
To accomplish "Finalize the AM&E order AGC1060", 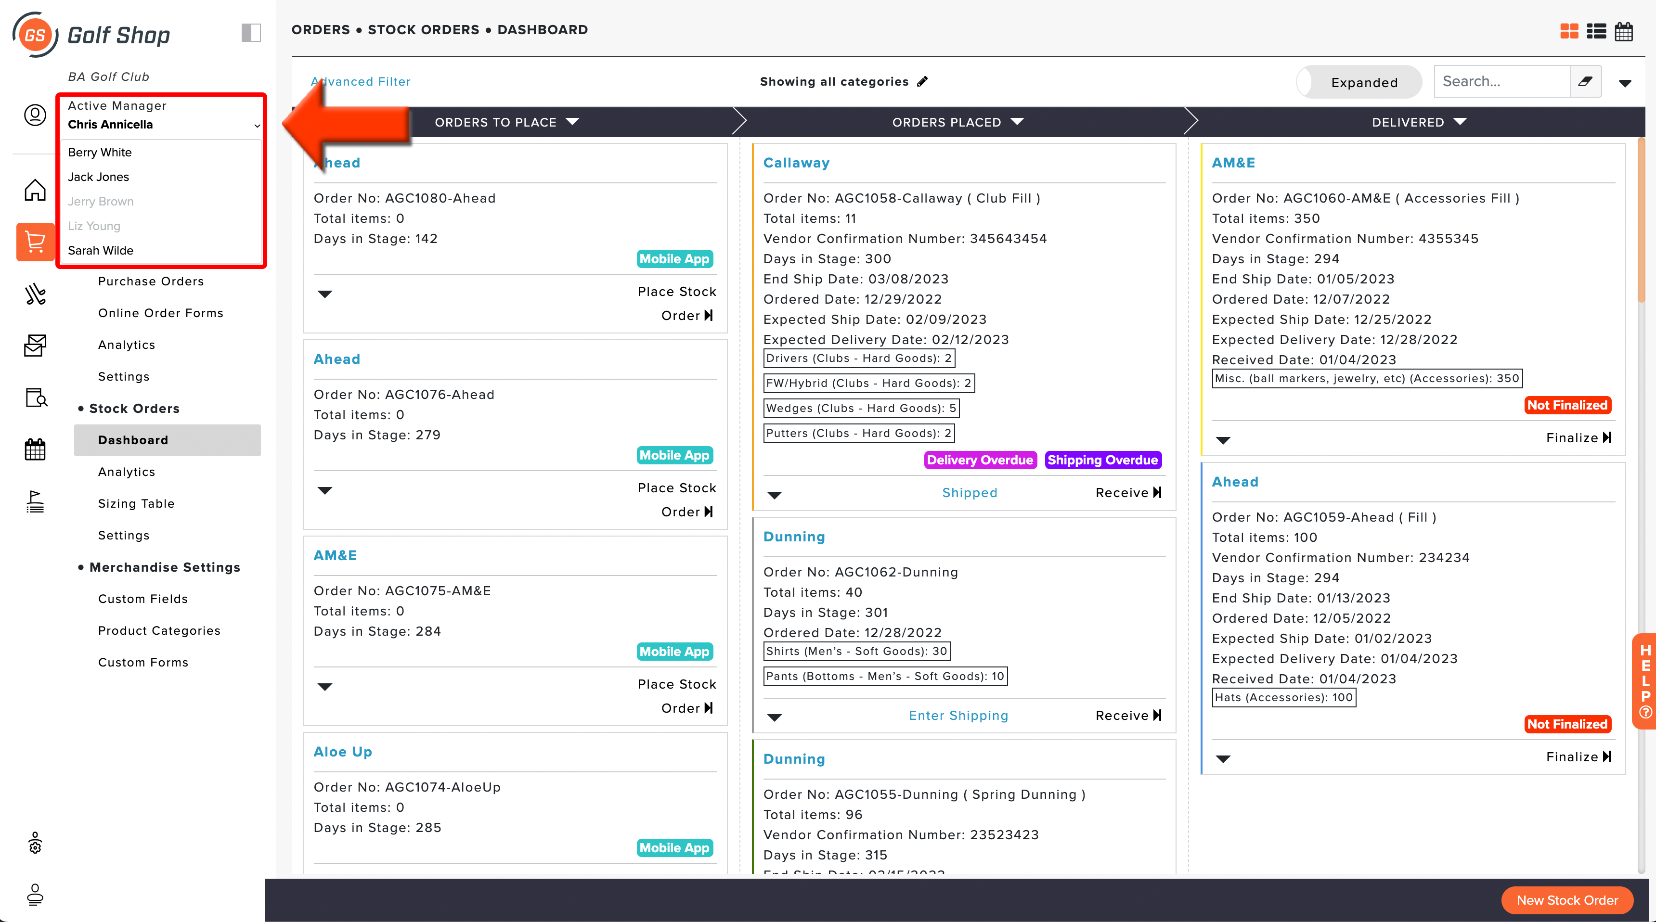I will (x=1578, y=438).
